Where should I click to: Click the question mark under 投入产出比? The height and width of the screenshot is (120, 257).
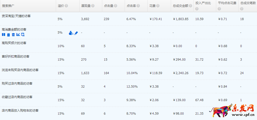[x=197, y=9]
